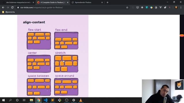
Task: Open Visual Studio Code from the taskbar
Action: [45, 100]
